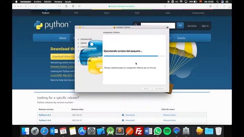Click the Linux/UNIX link
This screenshot has width=244, height=137.
point(56,75)
